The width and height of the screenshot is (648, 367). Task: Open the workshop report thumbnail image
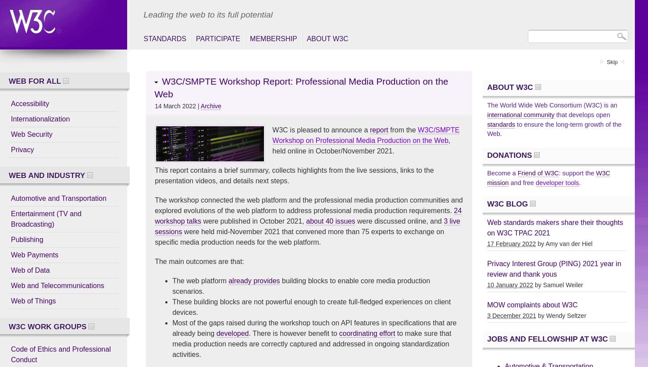[210, 144]
